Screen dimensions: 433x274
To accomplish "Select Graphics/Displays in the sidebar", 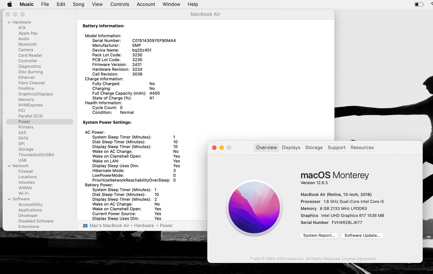I will click(35, 94).
